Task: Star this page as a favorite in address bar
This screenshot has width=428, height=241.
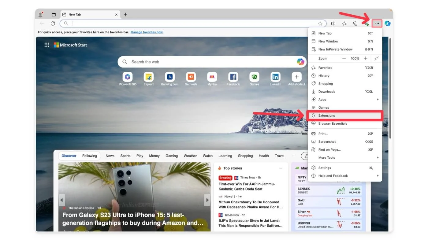Action: pos(320,24)
